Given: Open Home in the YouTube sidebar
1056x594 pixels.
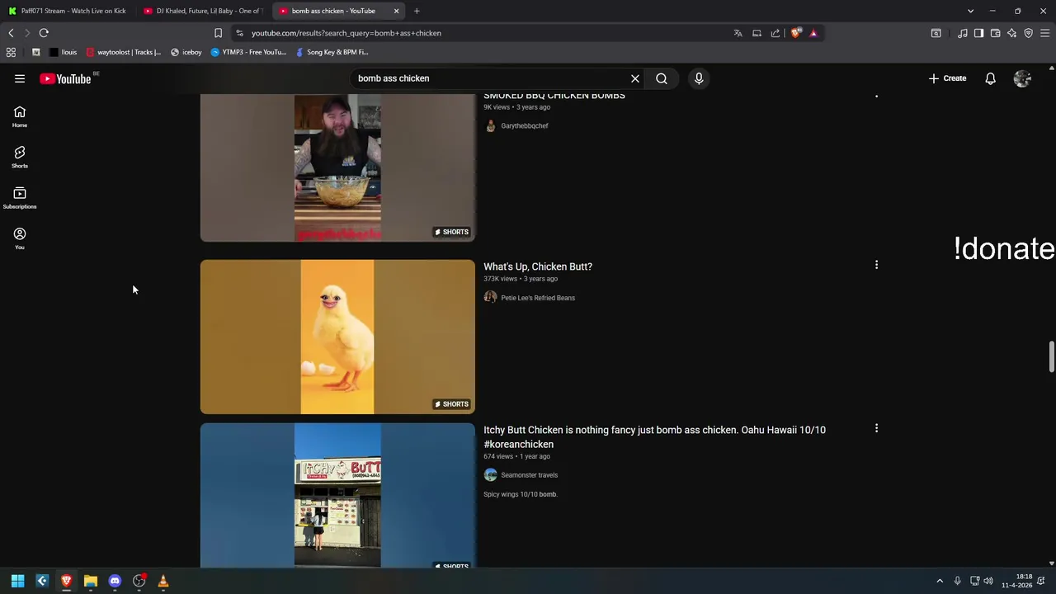Looking at the screenshot, I should click(20, 116).
